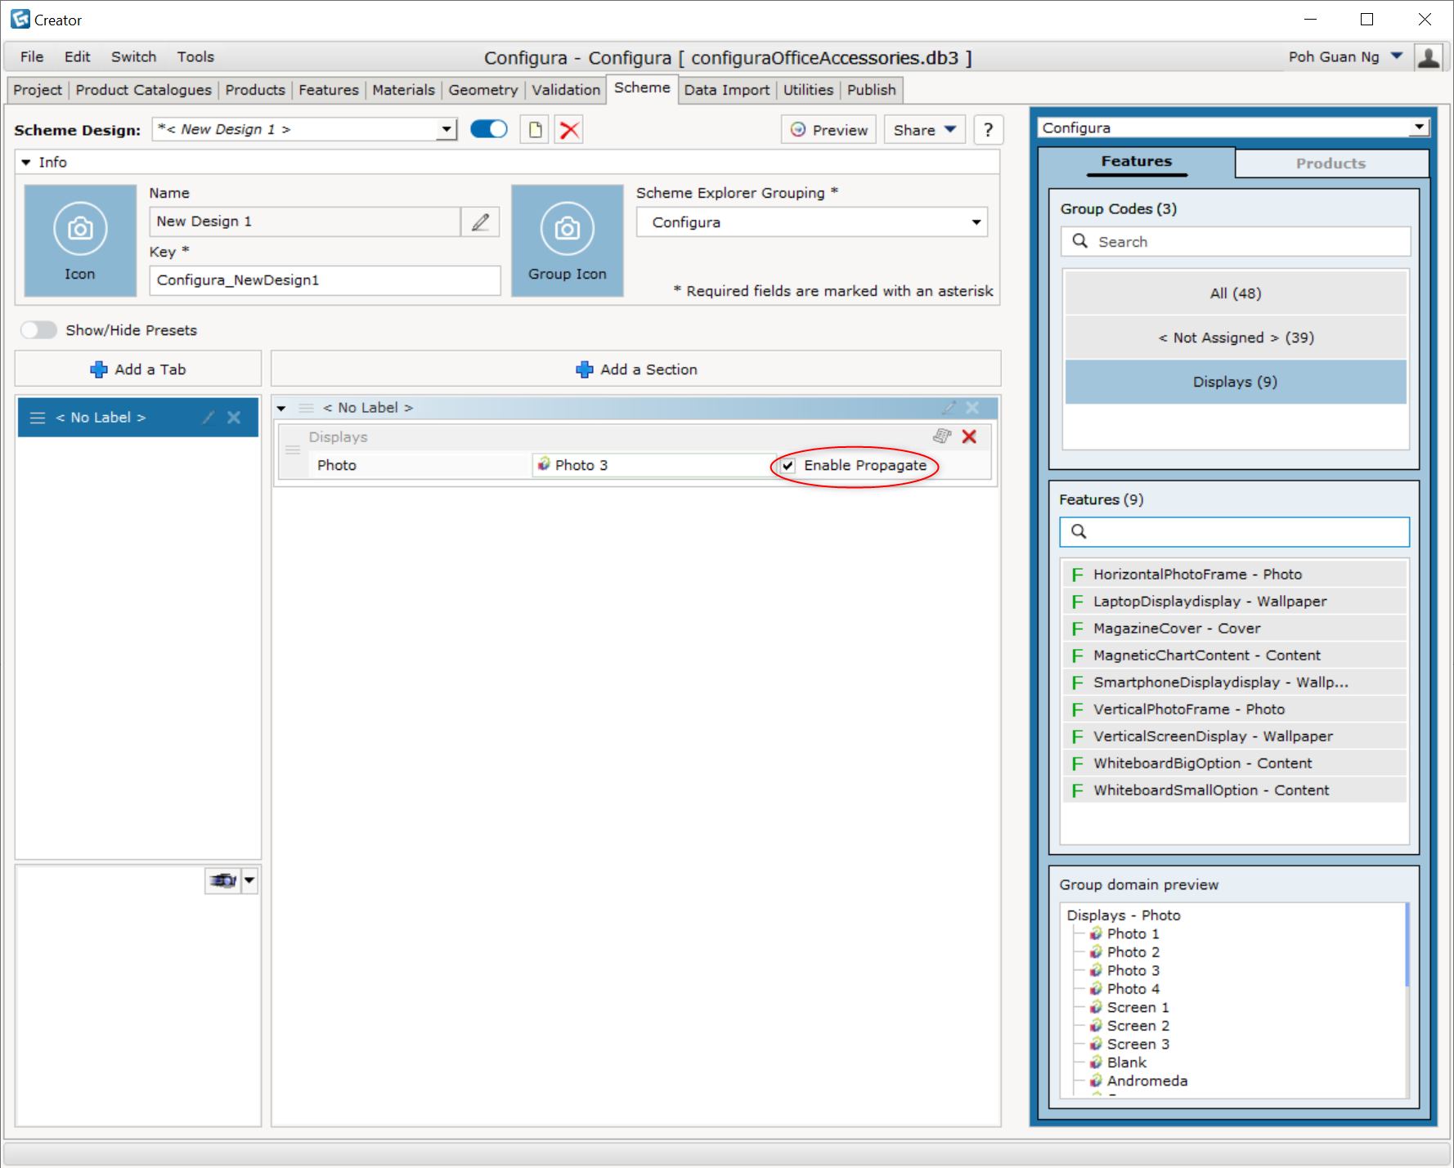Remove the No Label tab with X icon
This screenshot has height=1168, width=1454.
[x=234, y=418]
